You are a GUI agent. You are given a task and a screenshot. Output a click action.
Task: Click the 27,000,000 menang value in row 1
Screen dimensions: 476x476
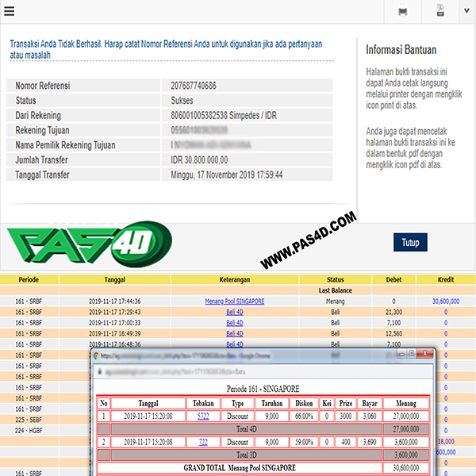[406, 416]
